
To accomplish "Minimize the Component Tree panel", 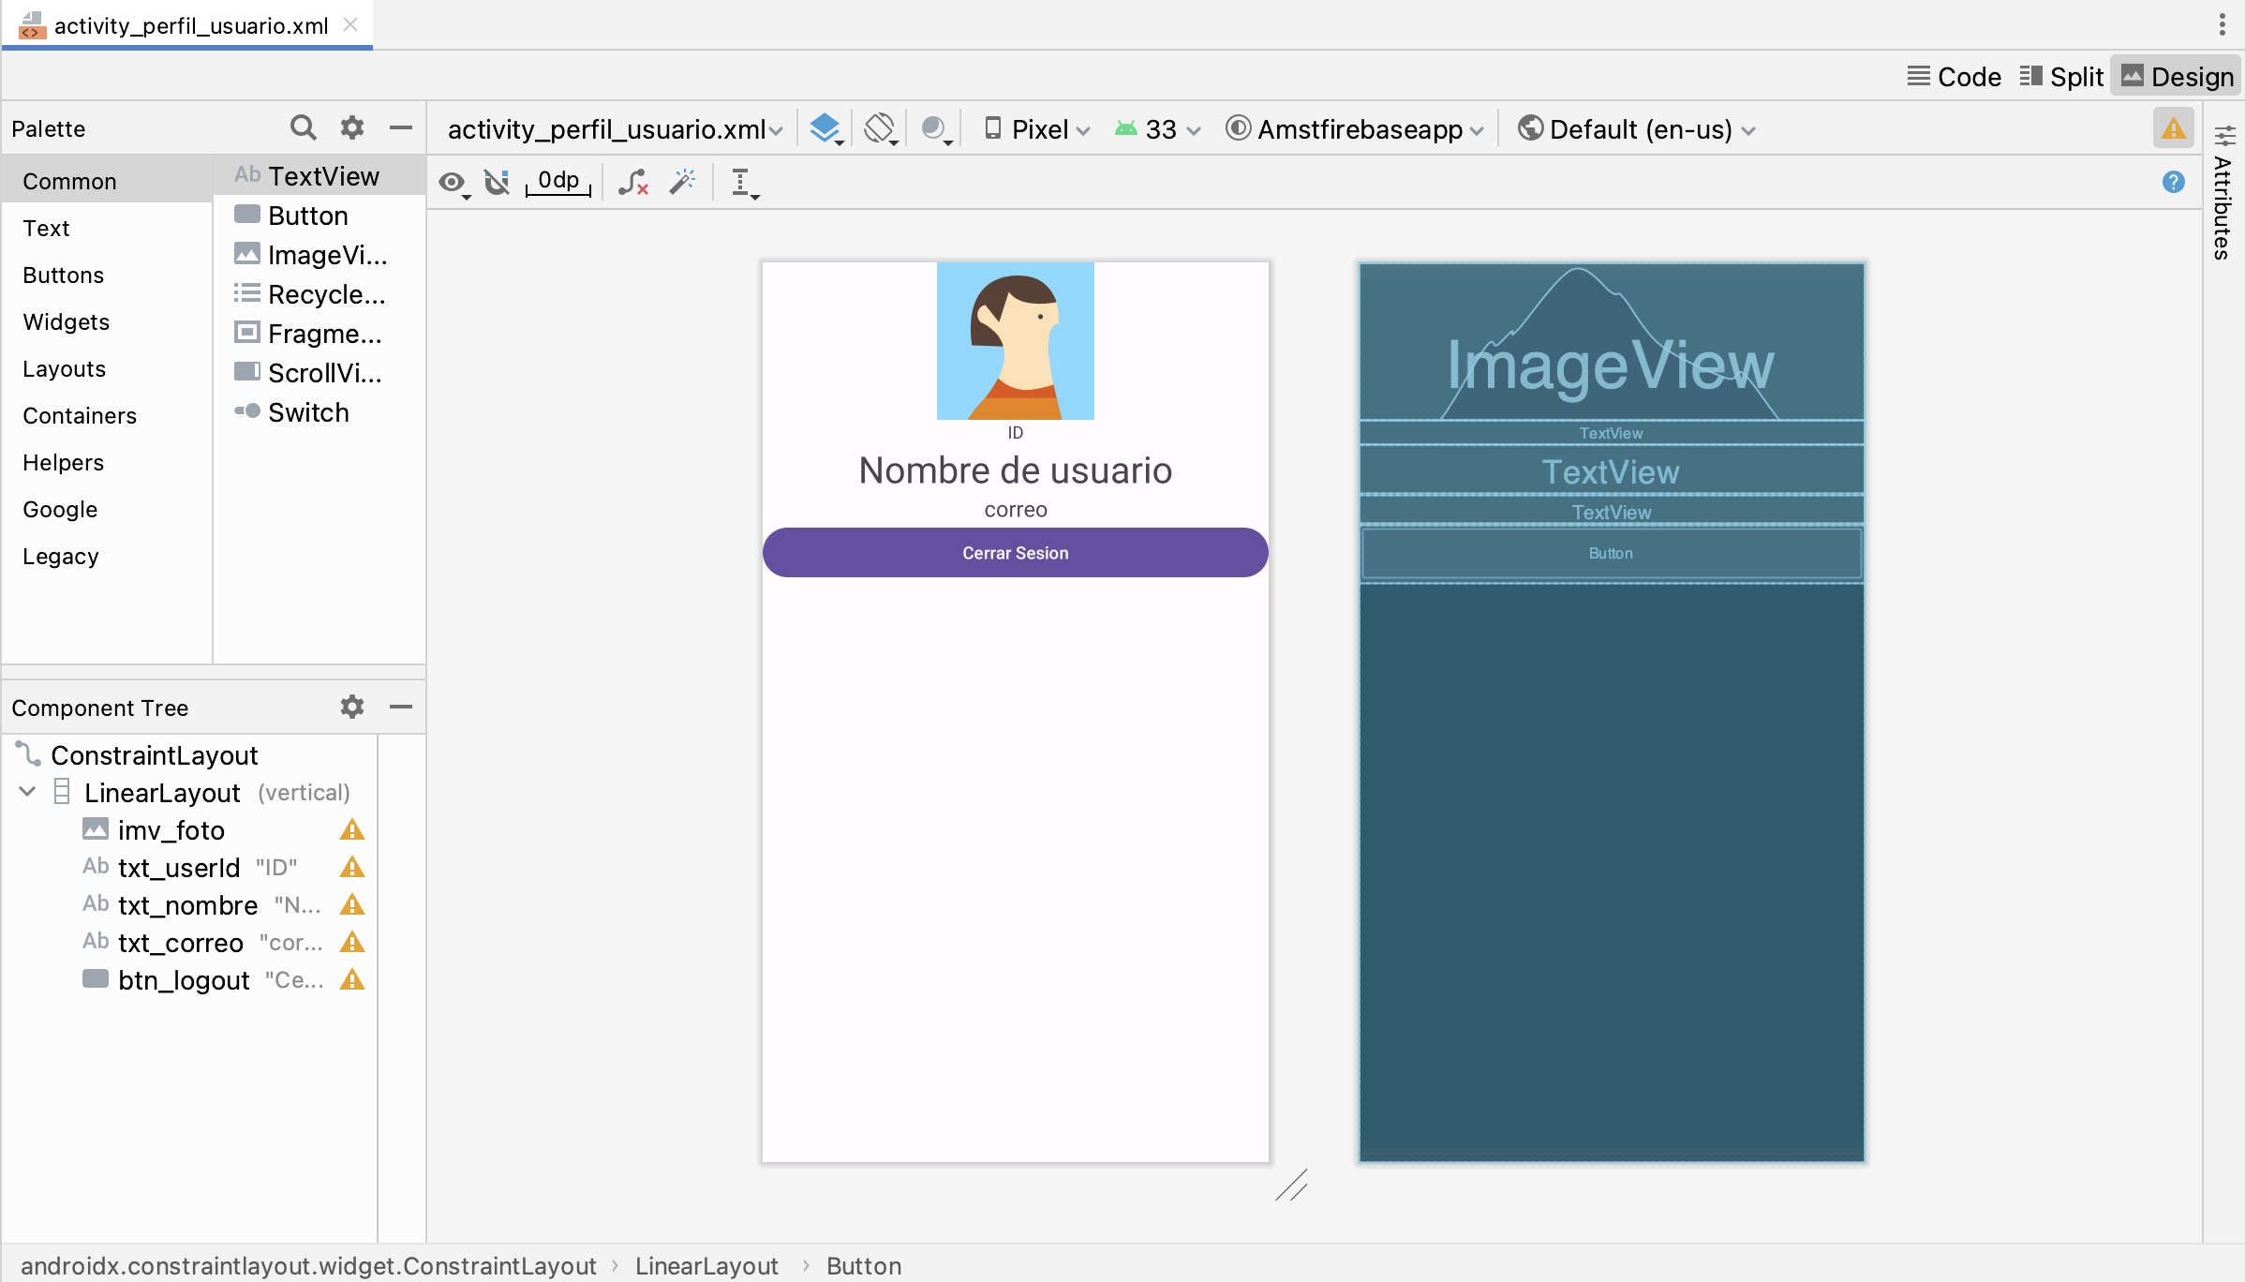I will [x=401, y=707].
